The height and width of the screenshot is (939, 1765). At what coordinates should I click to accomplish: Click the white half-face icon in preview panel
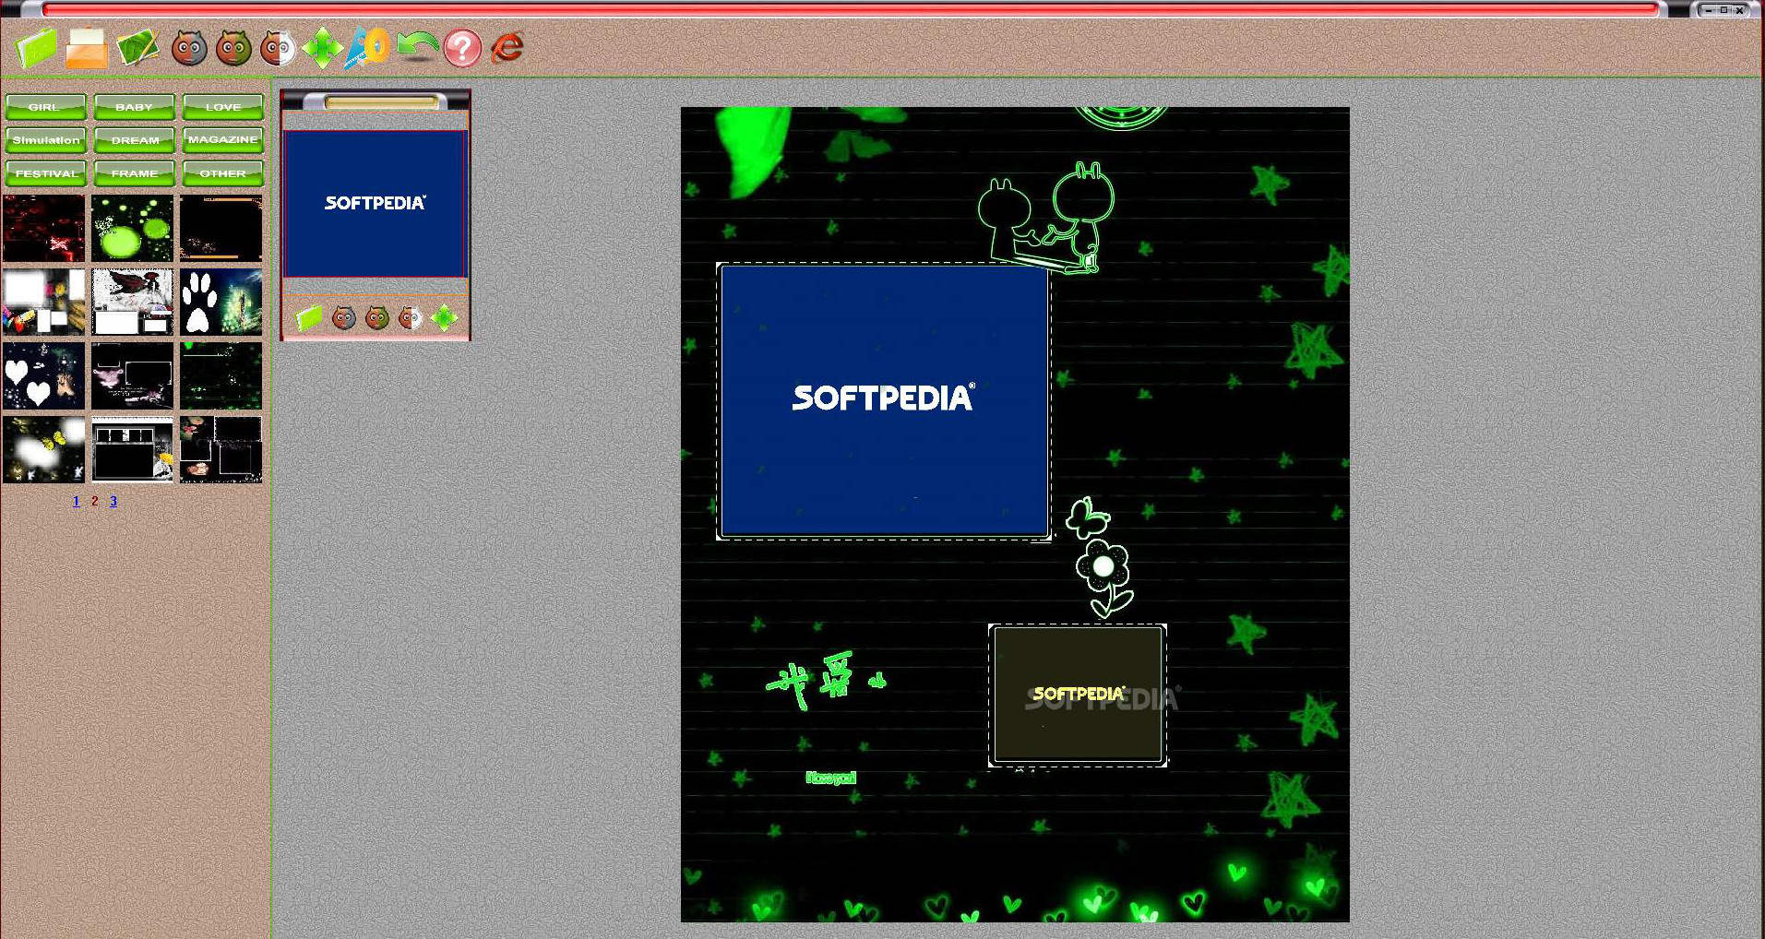[411, 318]
